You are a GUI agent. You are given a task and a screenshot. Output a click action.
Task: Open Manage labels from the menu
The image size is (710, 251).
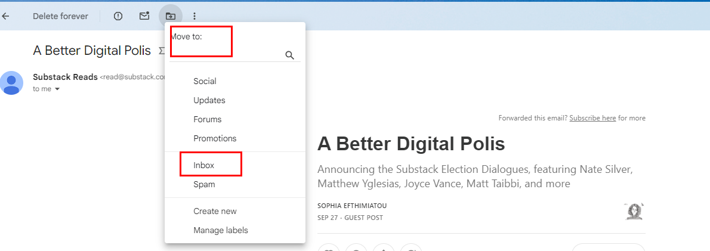pyautogui.click(x=221, y=230)
